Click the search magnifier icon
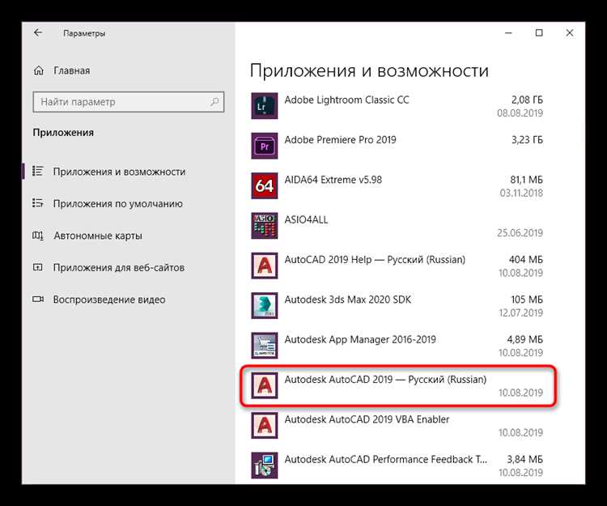This screenshot has width=607, height=506. pos(214,102)
